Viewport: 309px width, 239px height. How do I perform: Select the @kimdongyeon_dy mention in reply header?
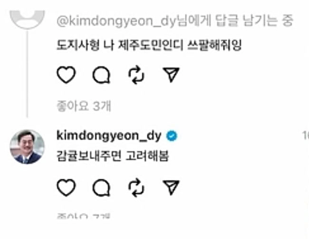point(116,21)
